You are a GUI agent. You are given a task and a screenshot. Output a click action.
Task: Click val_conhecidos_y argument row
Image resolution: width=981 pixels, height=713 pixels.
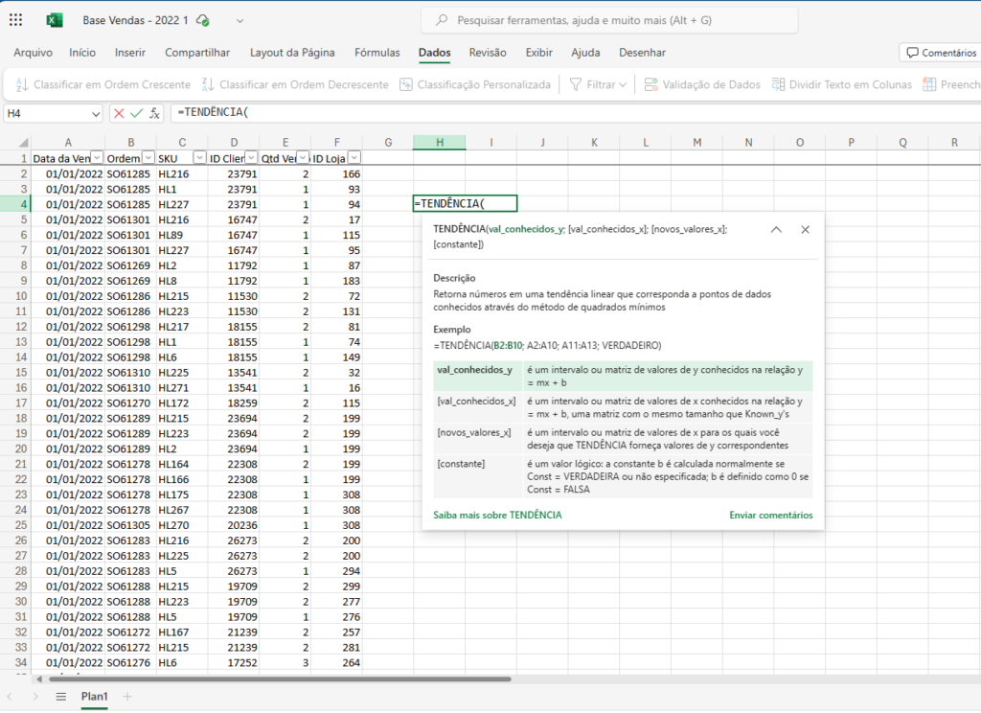coord(623,377)
